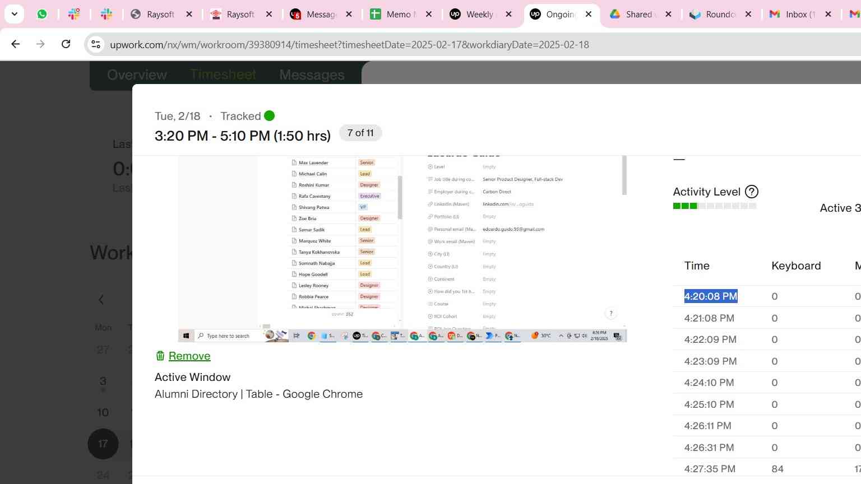This screenshot has height=484, width=861.
Task: Select day 17 in the background calendar
Action: [x=103, y=444]
